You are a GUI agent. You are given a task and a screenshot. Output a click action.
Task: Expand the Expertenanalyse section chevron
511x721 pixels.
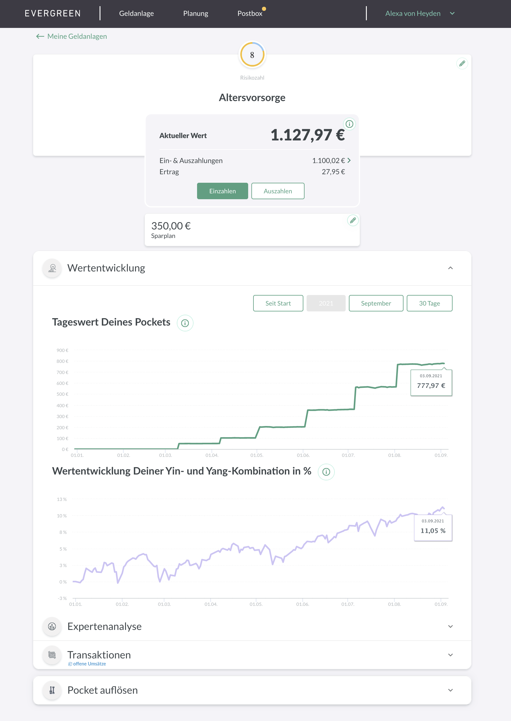tap(450, 626)
